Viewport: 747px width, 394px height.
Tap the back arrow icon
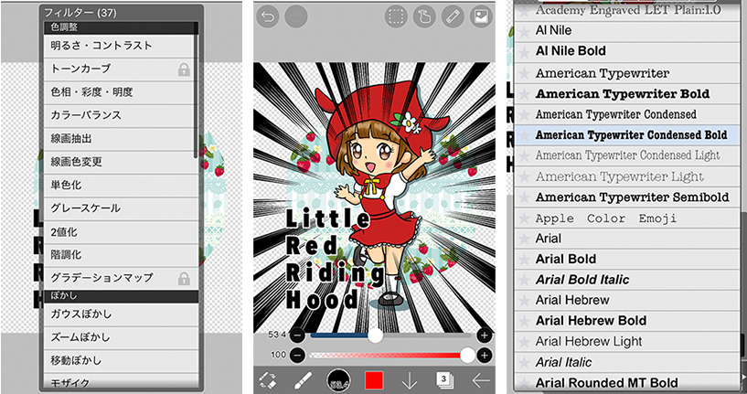point(481,380)
